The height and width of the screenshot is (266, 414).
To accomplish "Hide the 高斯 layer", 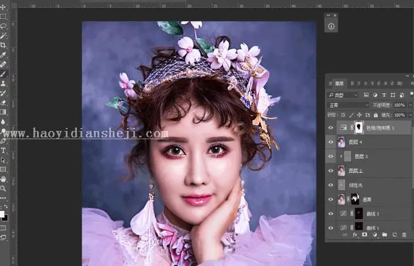I will click(331, 199).
